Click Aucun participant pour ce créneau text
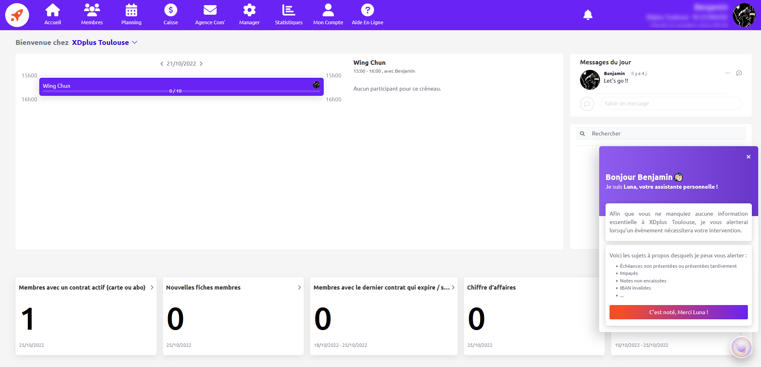 pyautogui.click(x=397, y=89)
